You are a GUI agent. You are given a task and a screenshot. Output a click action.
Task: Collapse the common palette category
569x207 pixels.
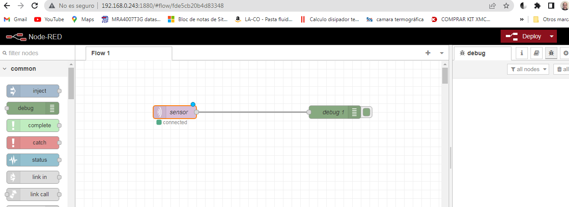tap(5, 69)
